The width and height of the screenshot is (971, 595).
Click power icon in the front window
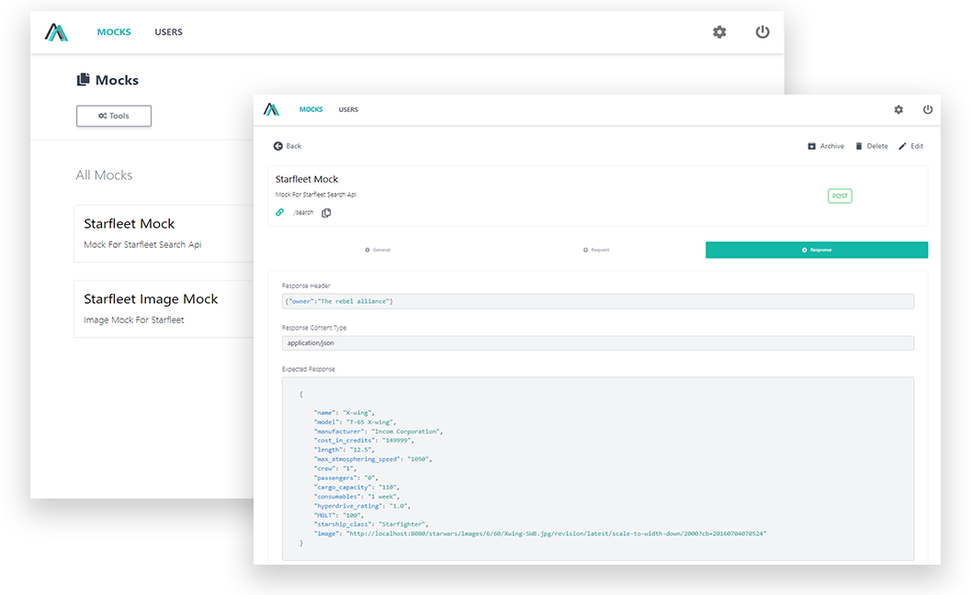pos(928,109)
